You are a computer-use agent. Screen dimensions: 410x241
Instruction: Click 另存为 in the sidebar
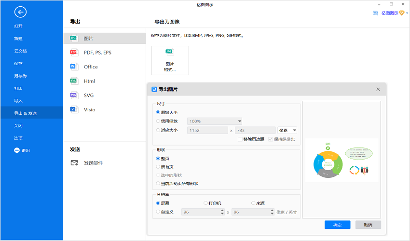(20, 76)
